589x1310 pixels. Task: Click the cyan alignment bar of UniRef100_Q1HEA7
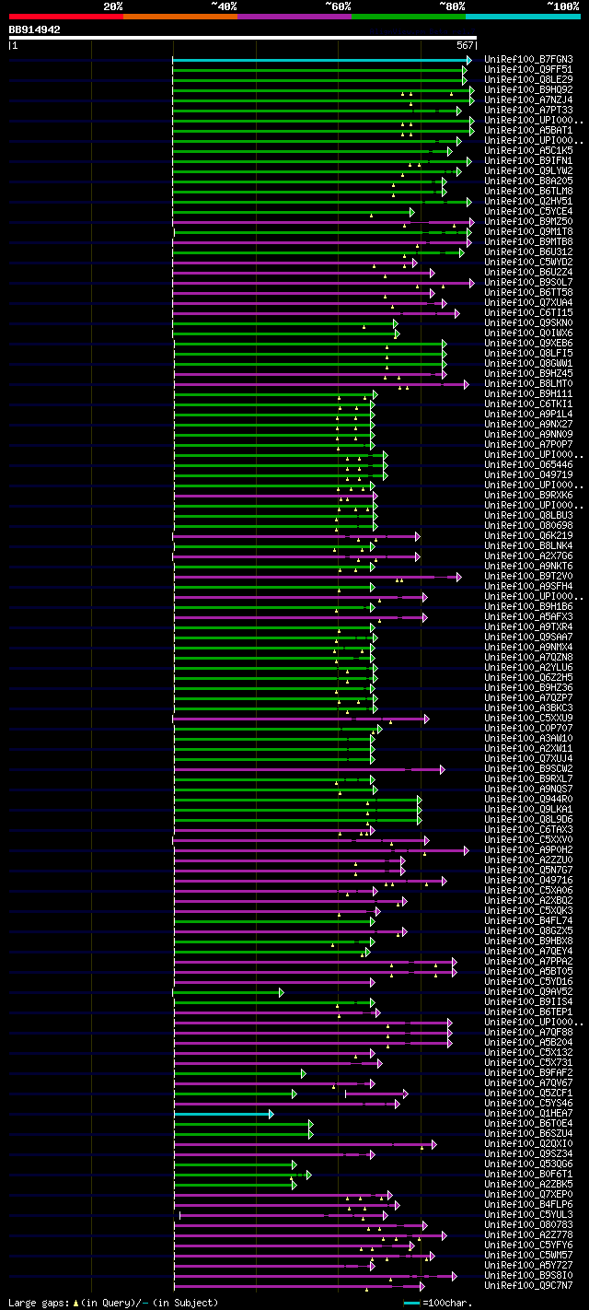tap(223, 1114)
